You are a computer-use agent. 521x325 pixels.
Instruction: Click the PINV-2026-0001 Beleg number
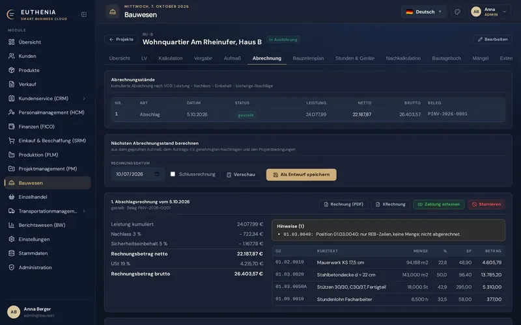(x=447, y=114)
